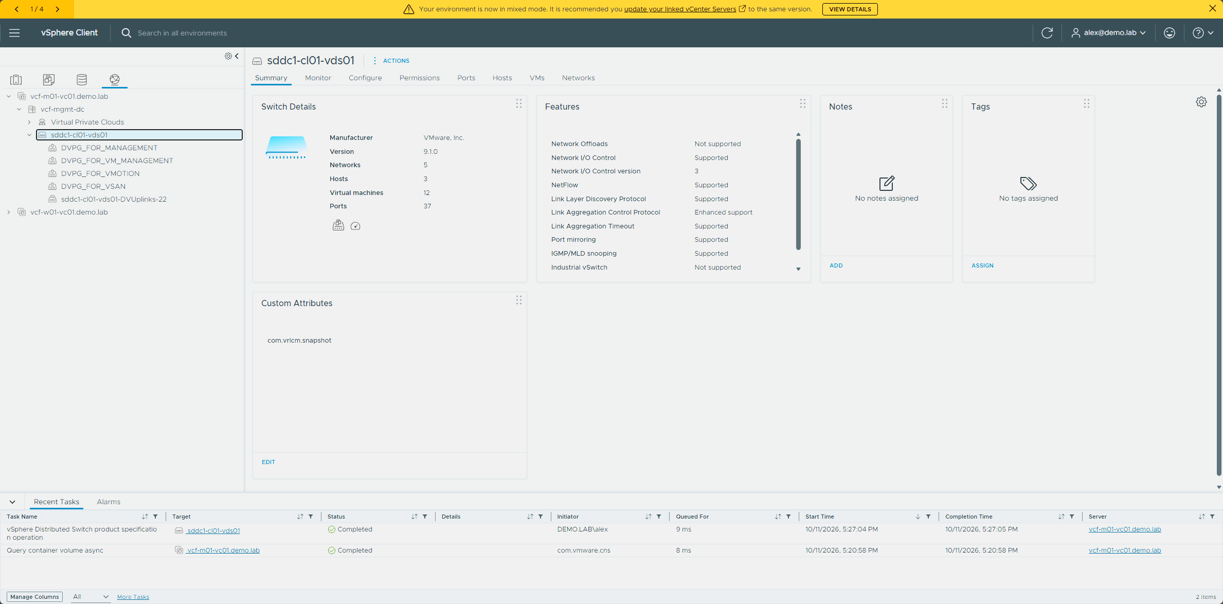Open the Ports tab
Image resolution: width=1223 pixels, height=604 pixels.
466,78
